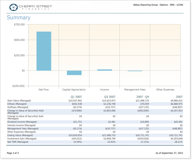Select the tall Net Flow bar
Image resolution: width=193 pixels, height=161 pixels.
(x=44, y=51)
